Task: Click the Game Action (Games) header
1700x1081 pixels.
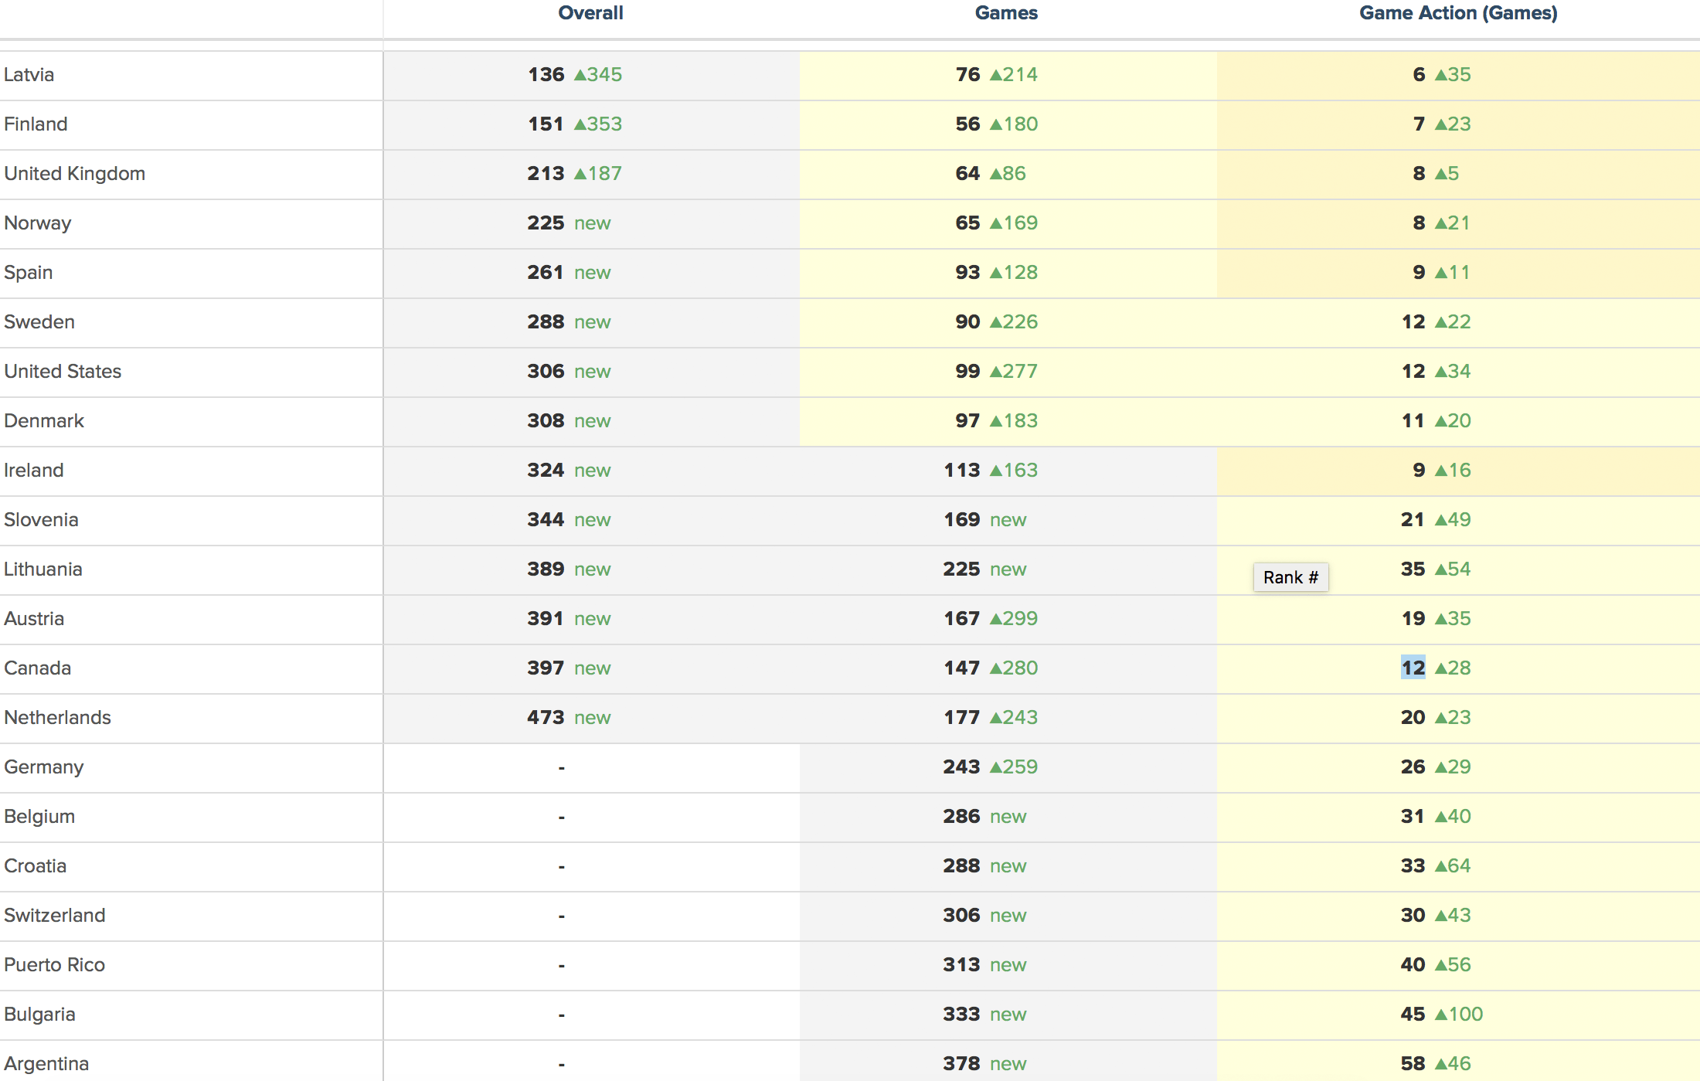Action: 1458,13
